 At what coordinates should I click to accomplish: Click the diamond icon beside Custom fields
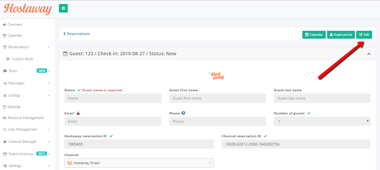[8, 59]
